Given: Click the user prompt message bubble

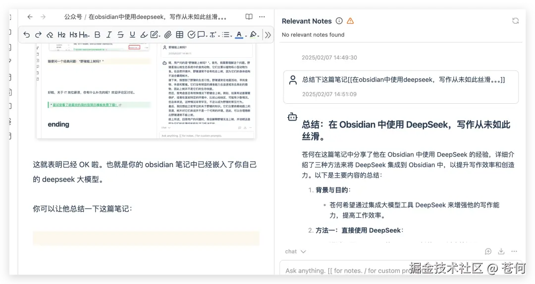Looking at the screenshot, I should 401,87.
